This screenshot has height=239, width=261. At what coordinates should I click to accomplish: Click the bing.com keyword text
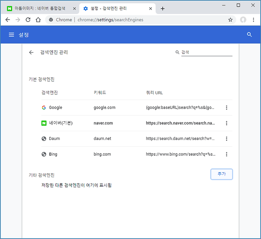[102, 154]
